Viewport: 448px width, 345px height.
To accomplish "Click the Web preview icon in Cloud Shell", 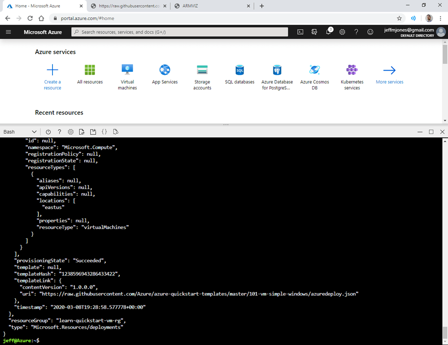I will 115,132.
